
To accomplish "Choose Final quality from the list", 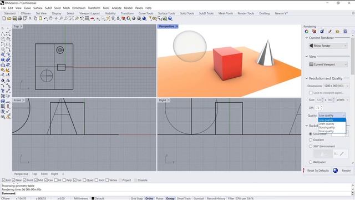I will (332, 131).
